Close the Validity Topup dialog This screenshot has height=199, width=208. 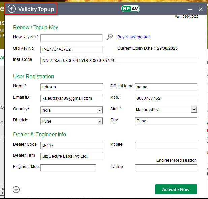click(x=201, y=9)
